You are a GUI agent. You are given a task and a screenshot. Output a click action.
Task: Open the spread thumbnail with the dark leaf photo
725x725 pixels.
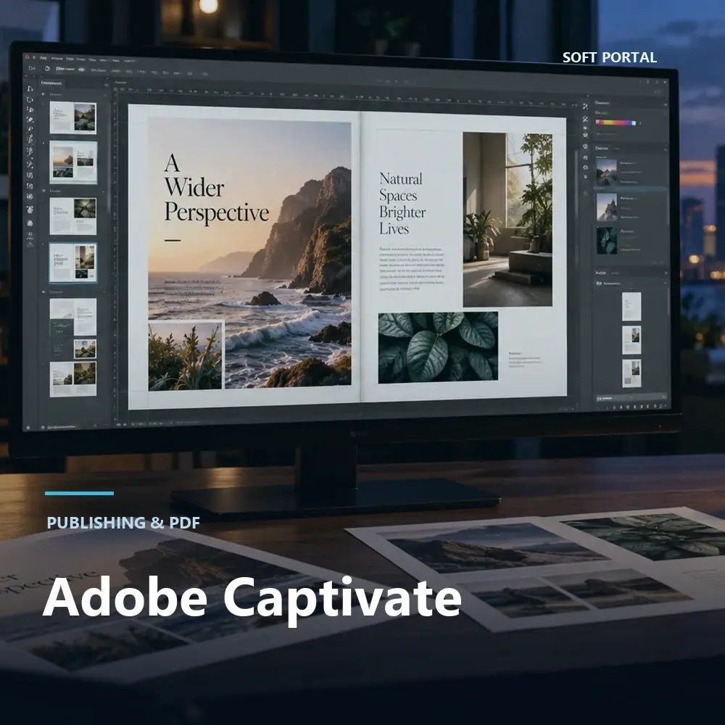coord(73,216)
